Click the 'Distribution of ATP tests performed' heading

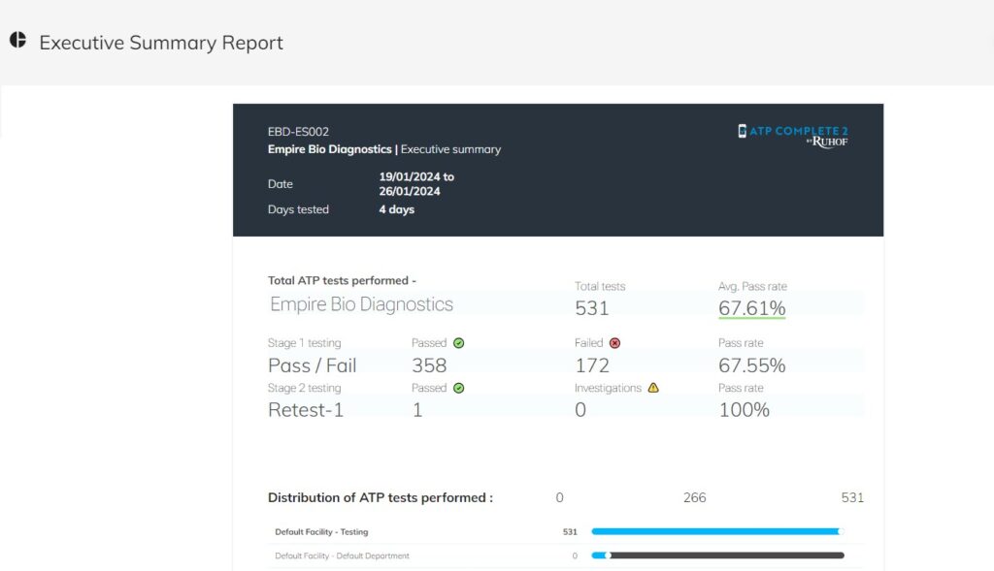pyautogui.click(x=381, y=497)
